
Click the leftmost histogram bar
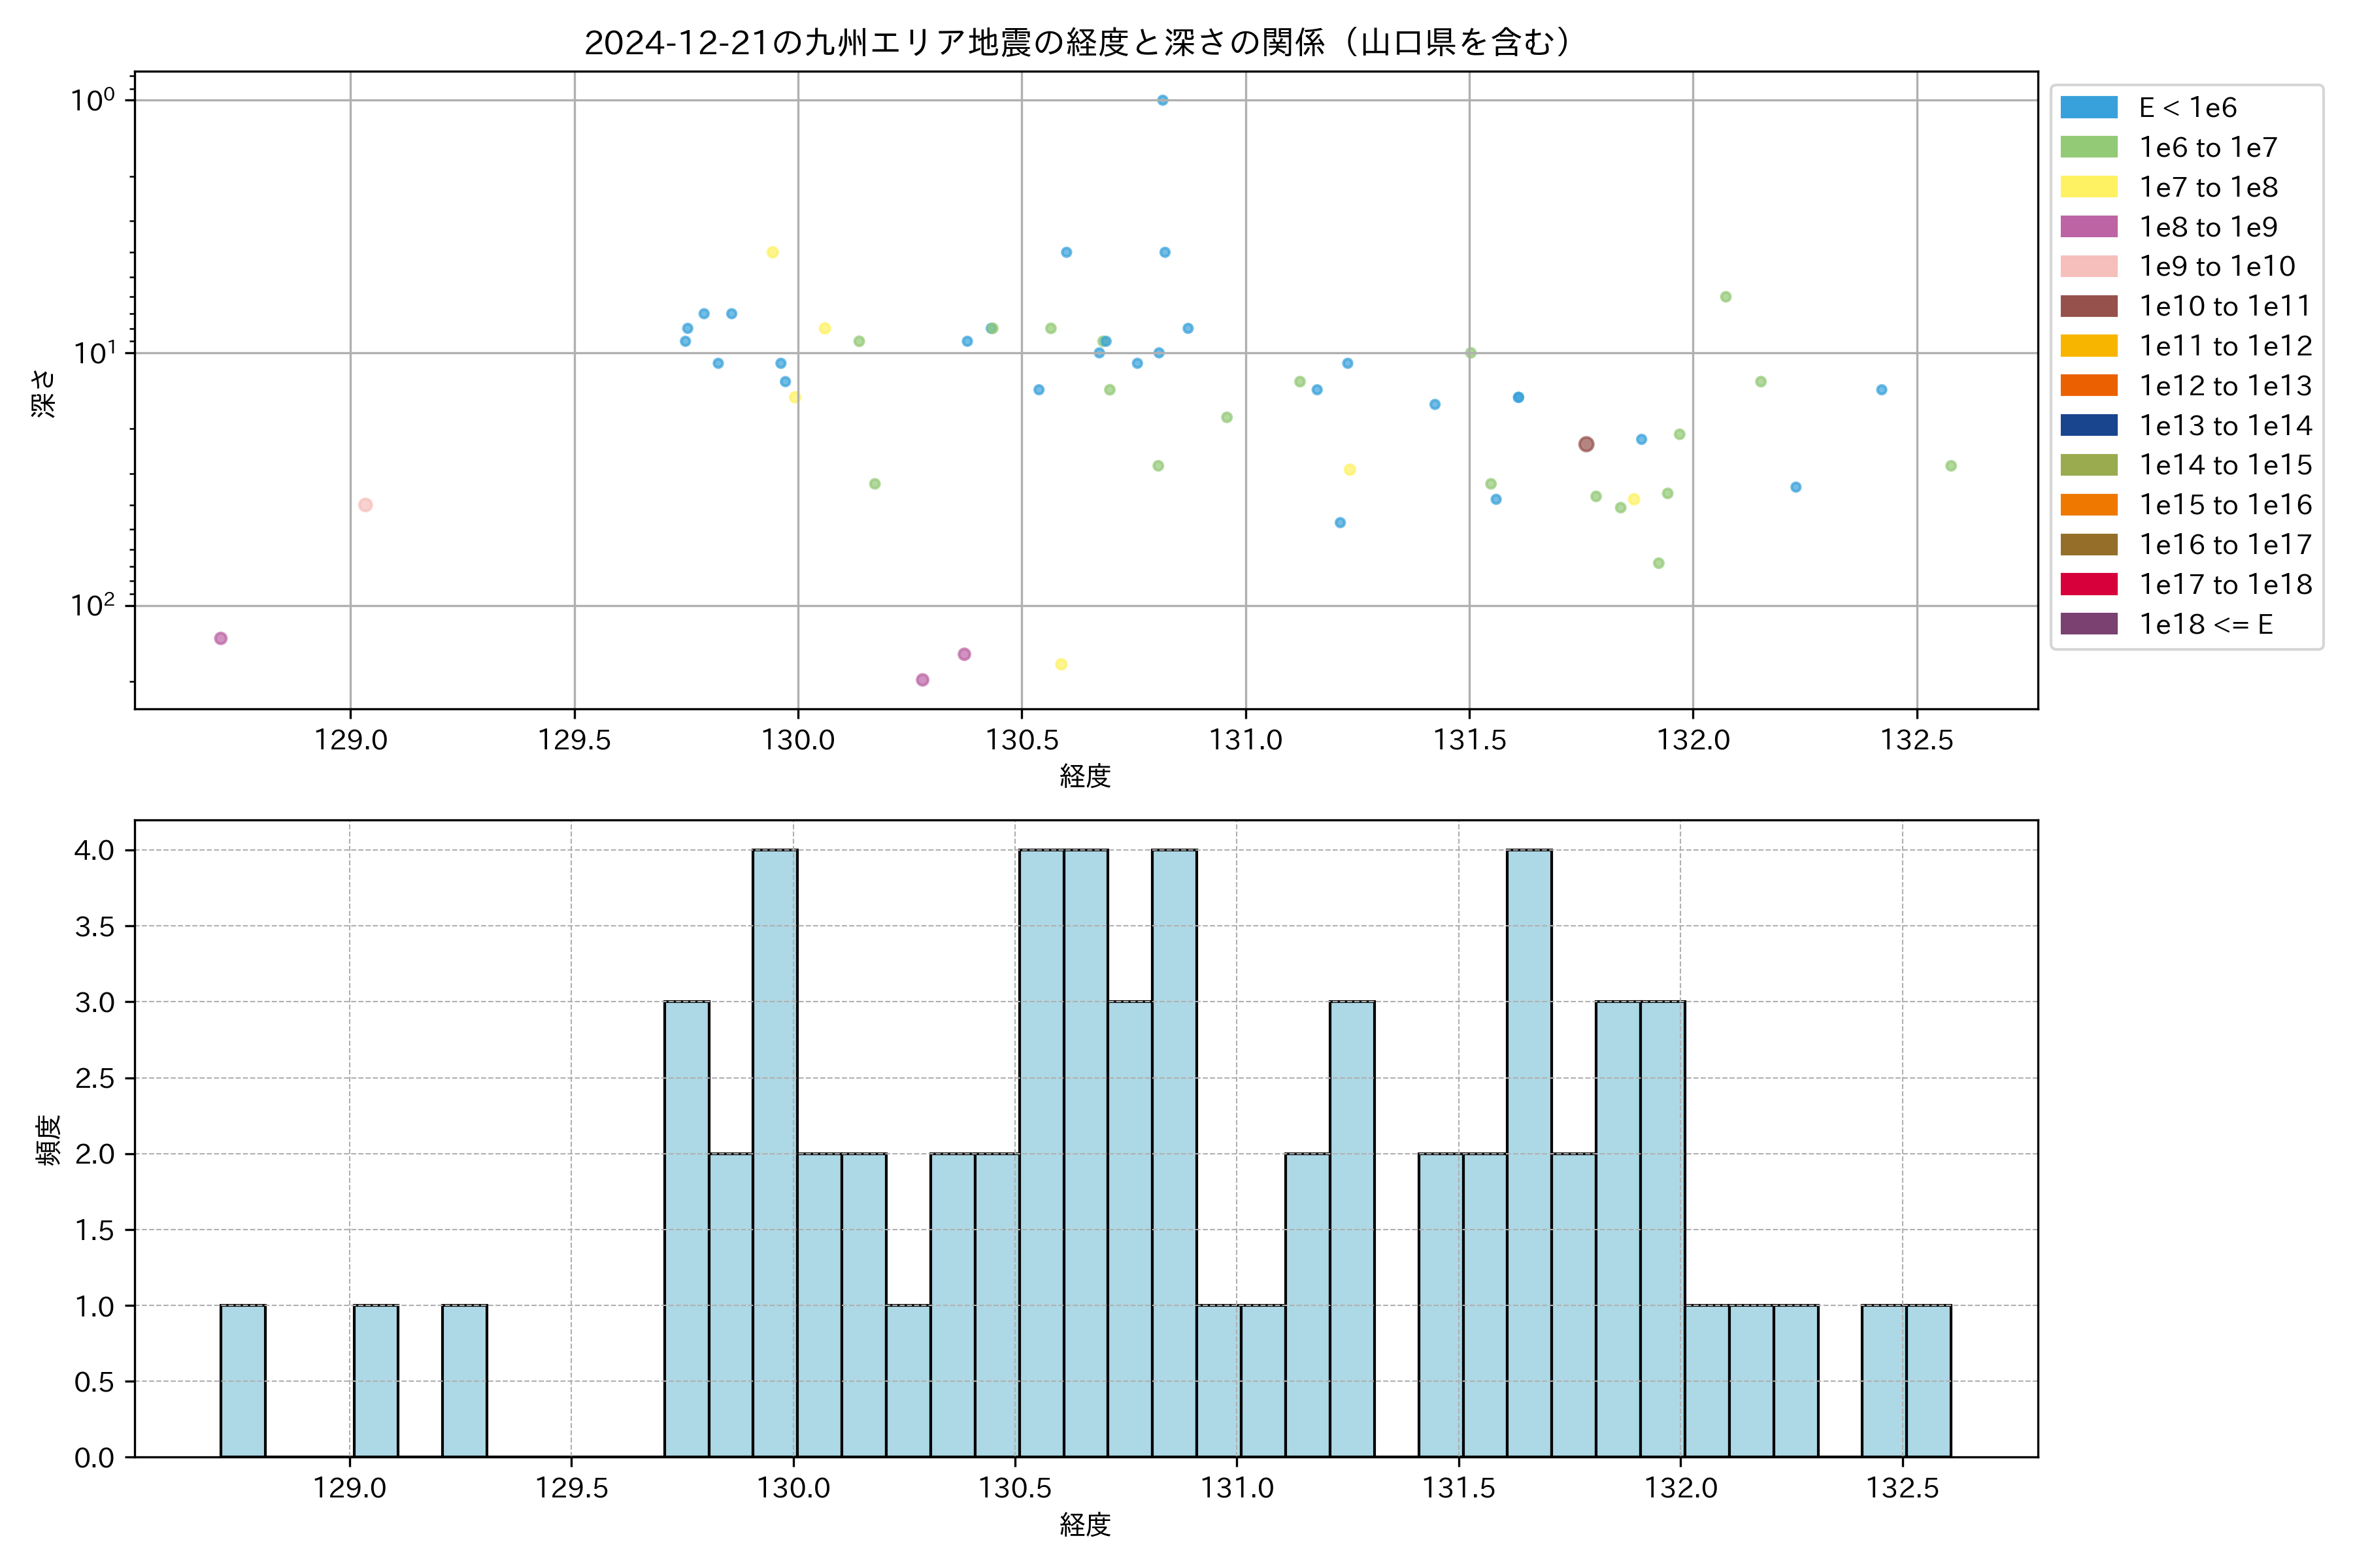point(243,1380)
